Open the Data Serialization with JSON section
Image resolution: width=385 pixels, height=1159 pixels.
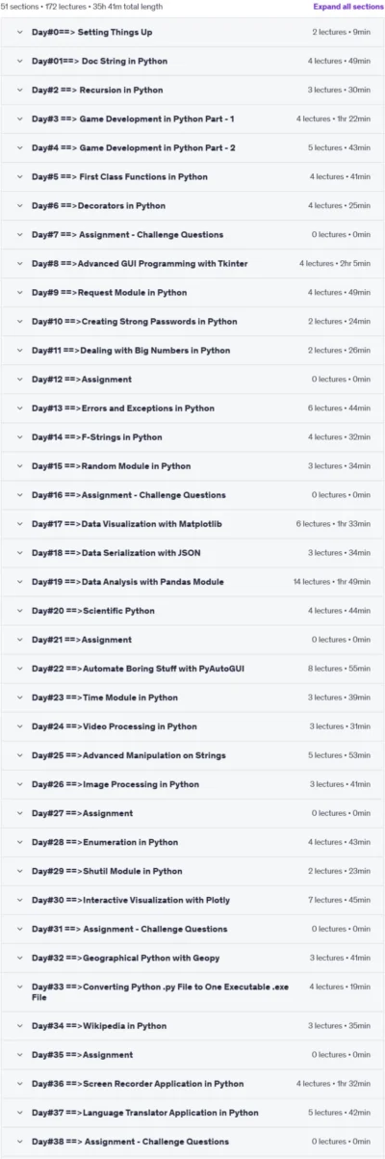coord(192,552)
